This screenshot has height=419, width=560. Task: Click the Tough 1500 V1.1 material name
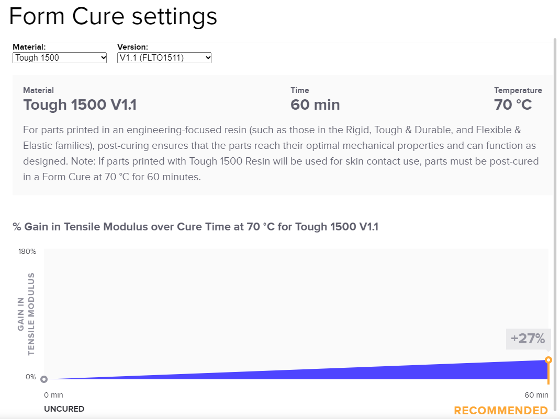click(80, 104)
